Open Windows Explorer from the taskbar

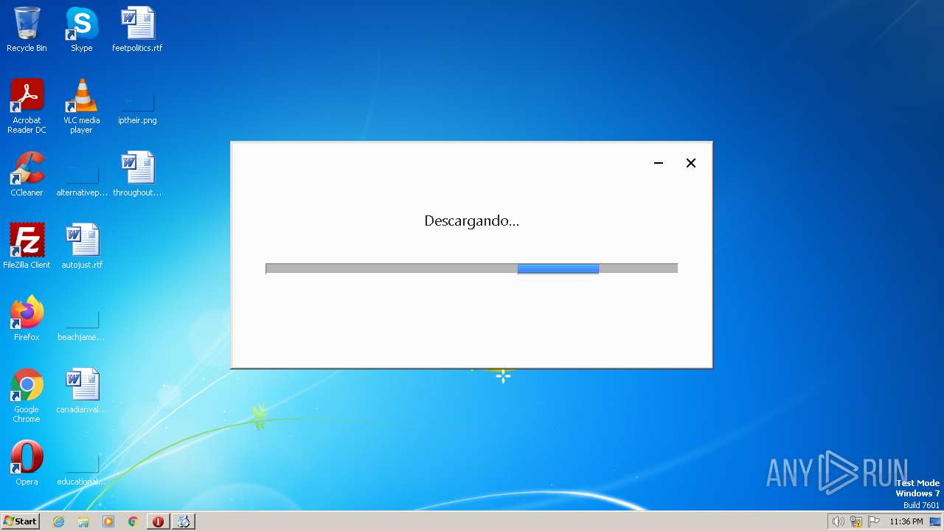[83, 521]
